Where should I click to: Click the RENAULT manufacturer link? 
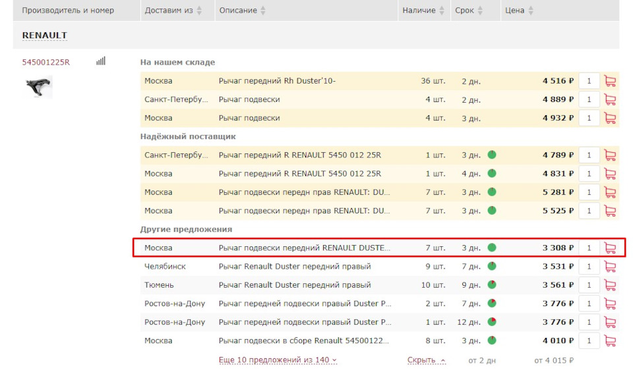[44, 36]
